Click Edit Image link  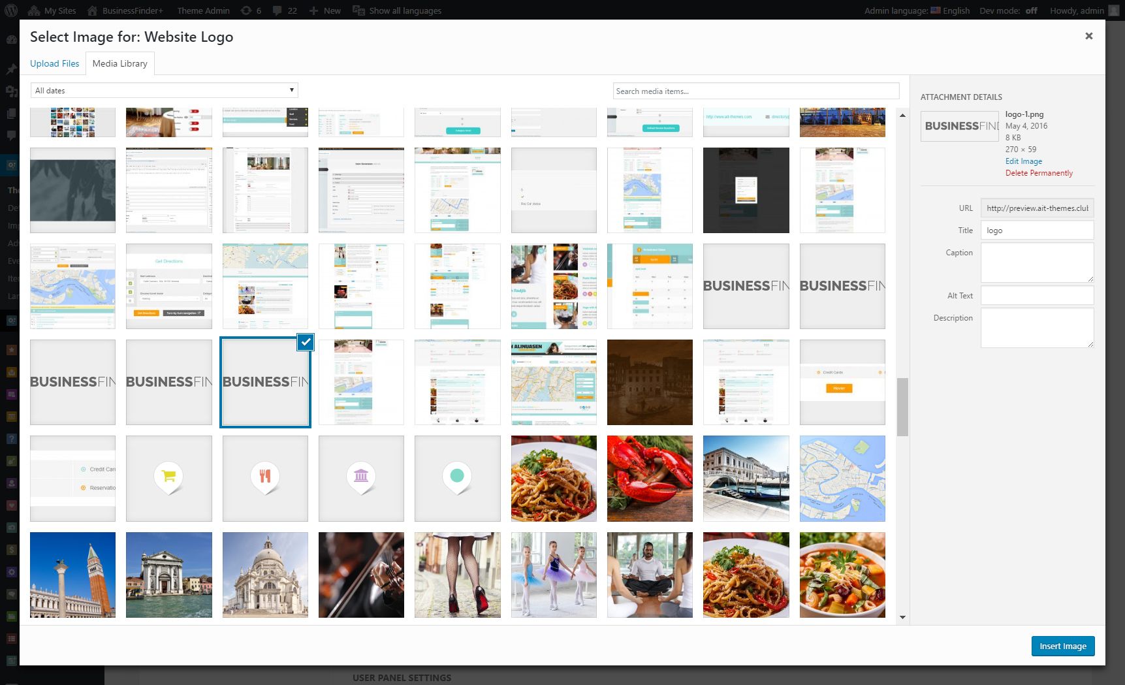(x=1023, y=161)
